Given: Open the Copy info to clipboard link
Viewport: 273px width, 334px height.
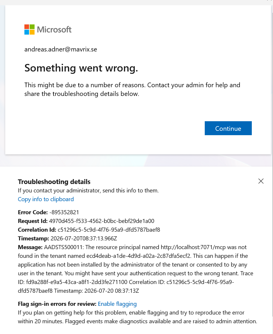Looking at the screenshot, I should 46,199.
